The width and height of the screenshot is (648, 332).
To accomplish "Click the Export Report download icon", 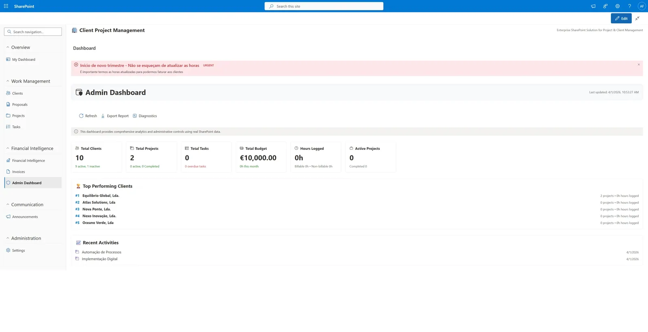I will [x=103, y=116].
